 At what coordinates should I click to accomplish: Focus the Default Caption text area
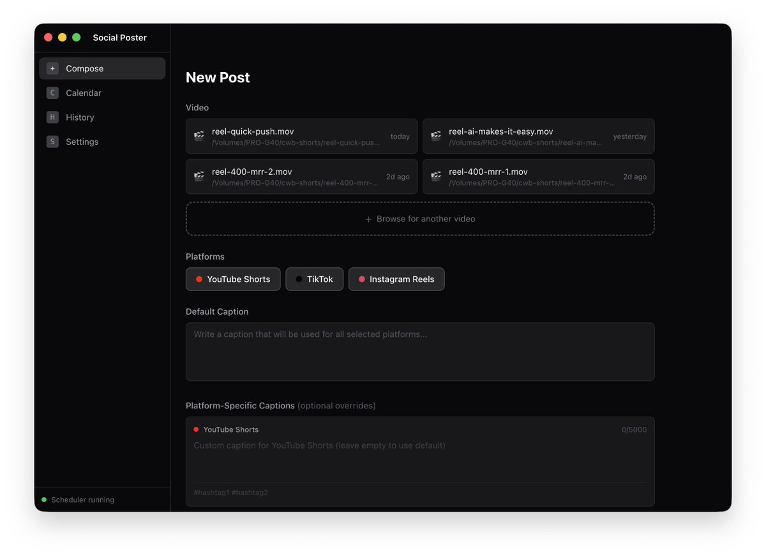[420, 352]
